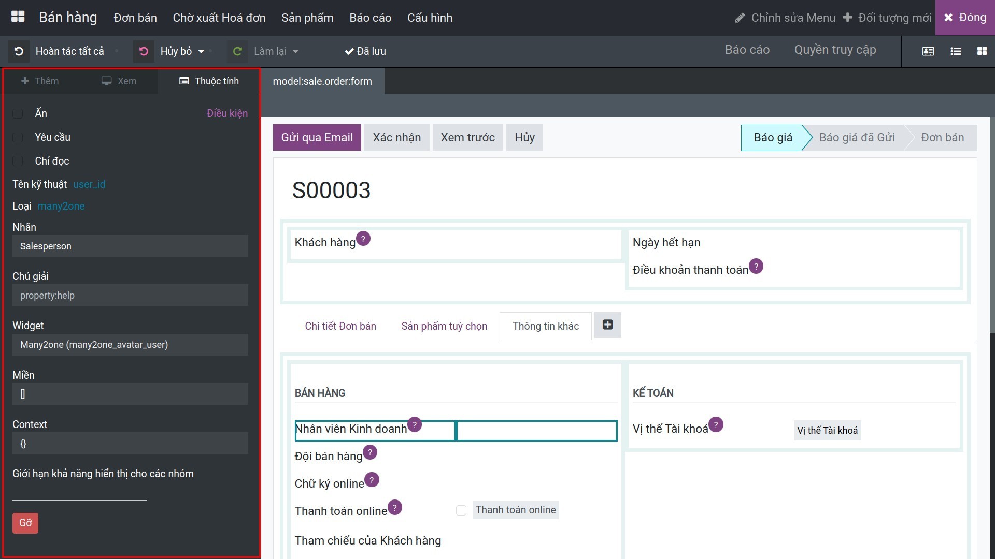Click the pink Hủy bỏ undo icon
Viewport: 995px width, 559px height.
144,51
